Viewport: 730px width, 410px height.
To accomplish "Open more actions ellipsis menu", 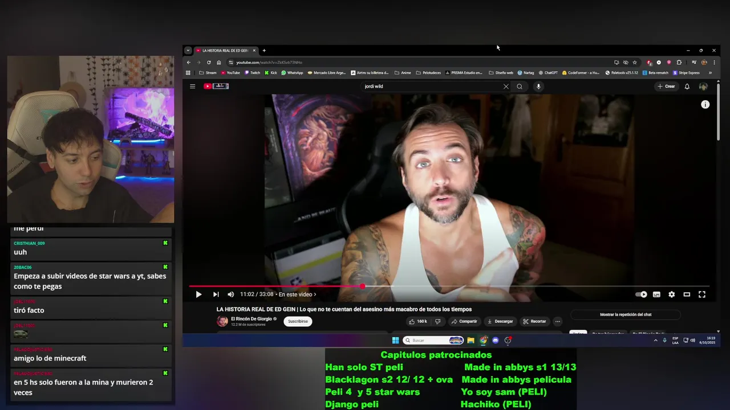I will click(558, 321).
